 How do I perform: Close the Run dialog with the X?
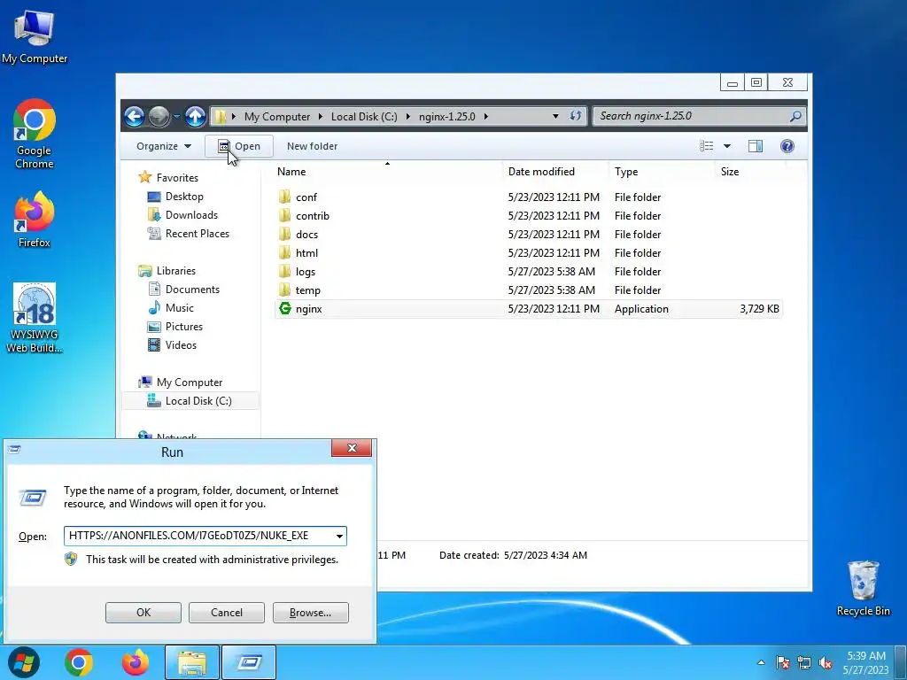(352, 448)
